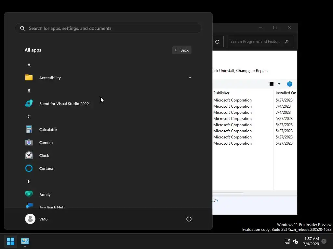Click the horizontal scrollbar in Programs list
This screenshot has width=333, height=249.
(228, 193)
